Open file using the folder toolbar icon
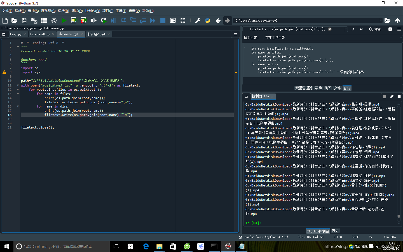 coord(14,20)
